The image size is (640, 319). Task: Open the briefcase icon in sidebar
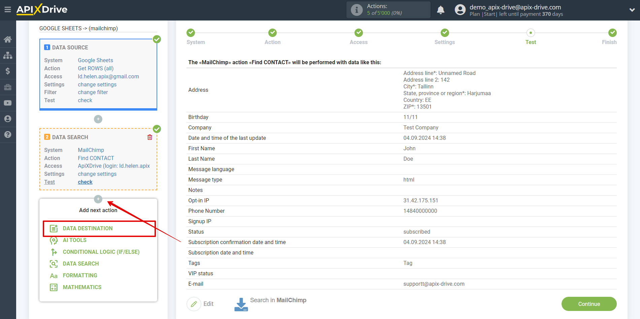[8, 87]
